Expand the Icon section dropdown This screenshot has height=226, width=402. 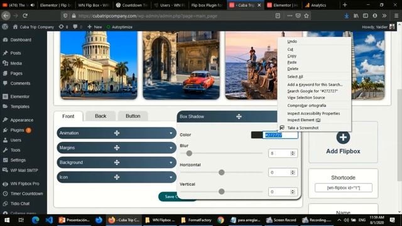tap(171, 177)
